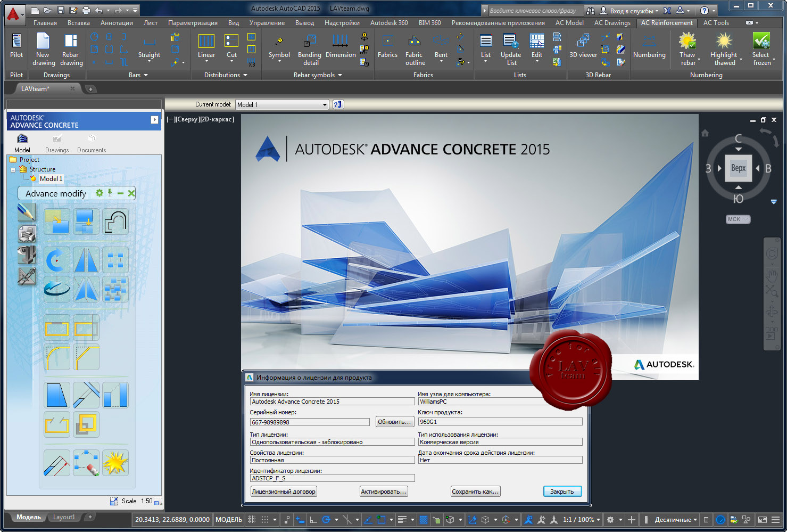Open the Current model dropdown
Viewport: 787px width, 532px height.
tap(282, 104)
